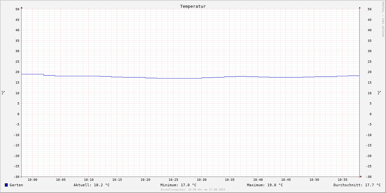The width and height of the screenshot is (386, 193).
Task: Click the Garten legend label
Action: (x=16, y=185)
